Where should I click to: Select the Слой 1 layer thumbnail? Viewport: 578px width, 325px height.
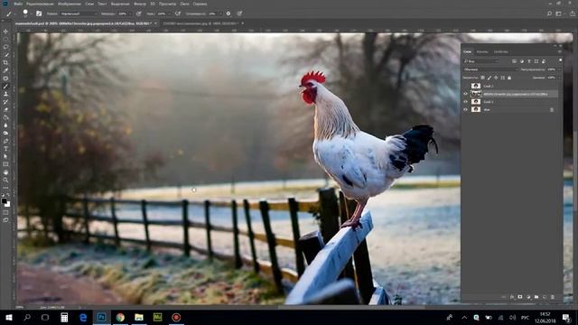click(476, 102)
